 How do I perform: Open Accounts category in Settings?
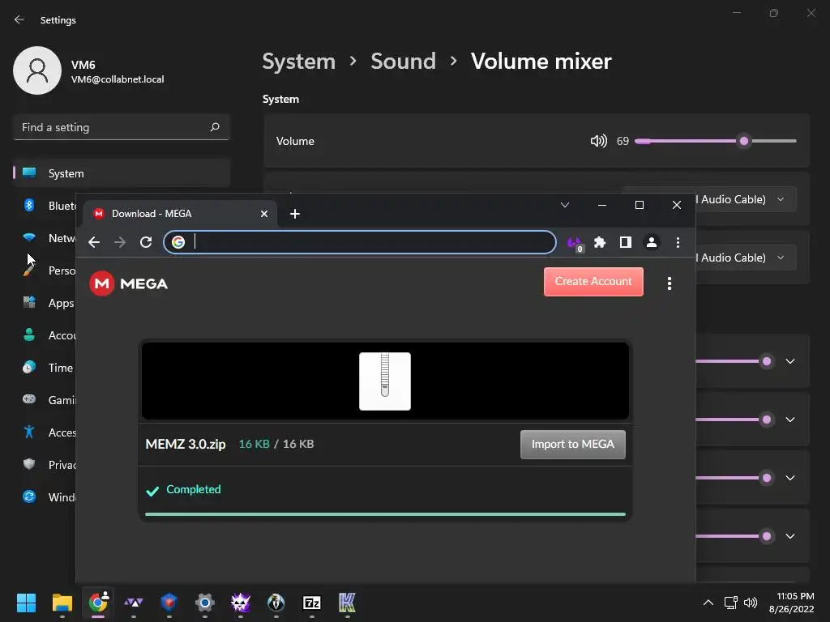49,335
